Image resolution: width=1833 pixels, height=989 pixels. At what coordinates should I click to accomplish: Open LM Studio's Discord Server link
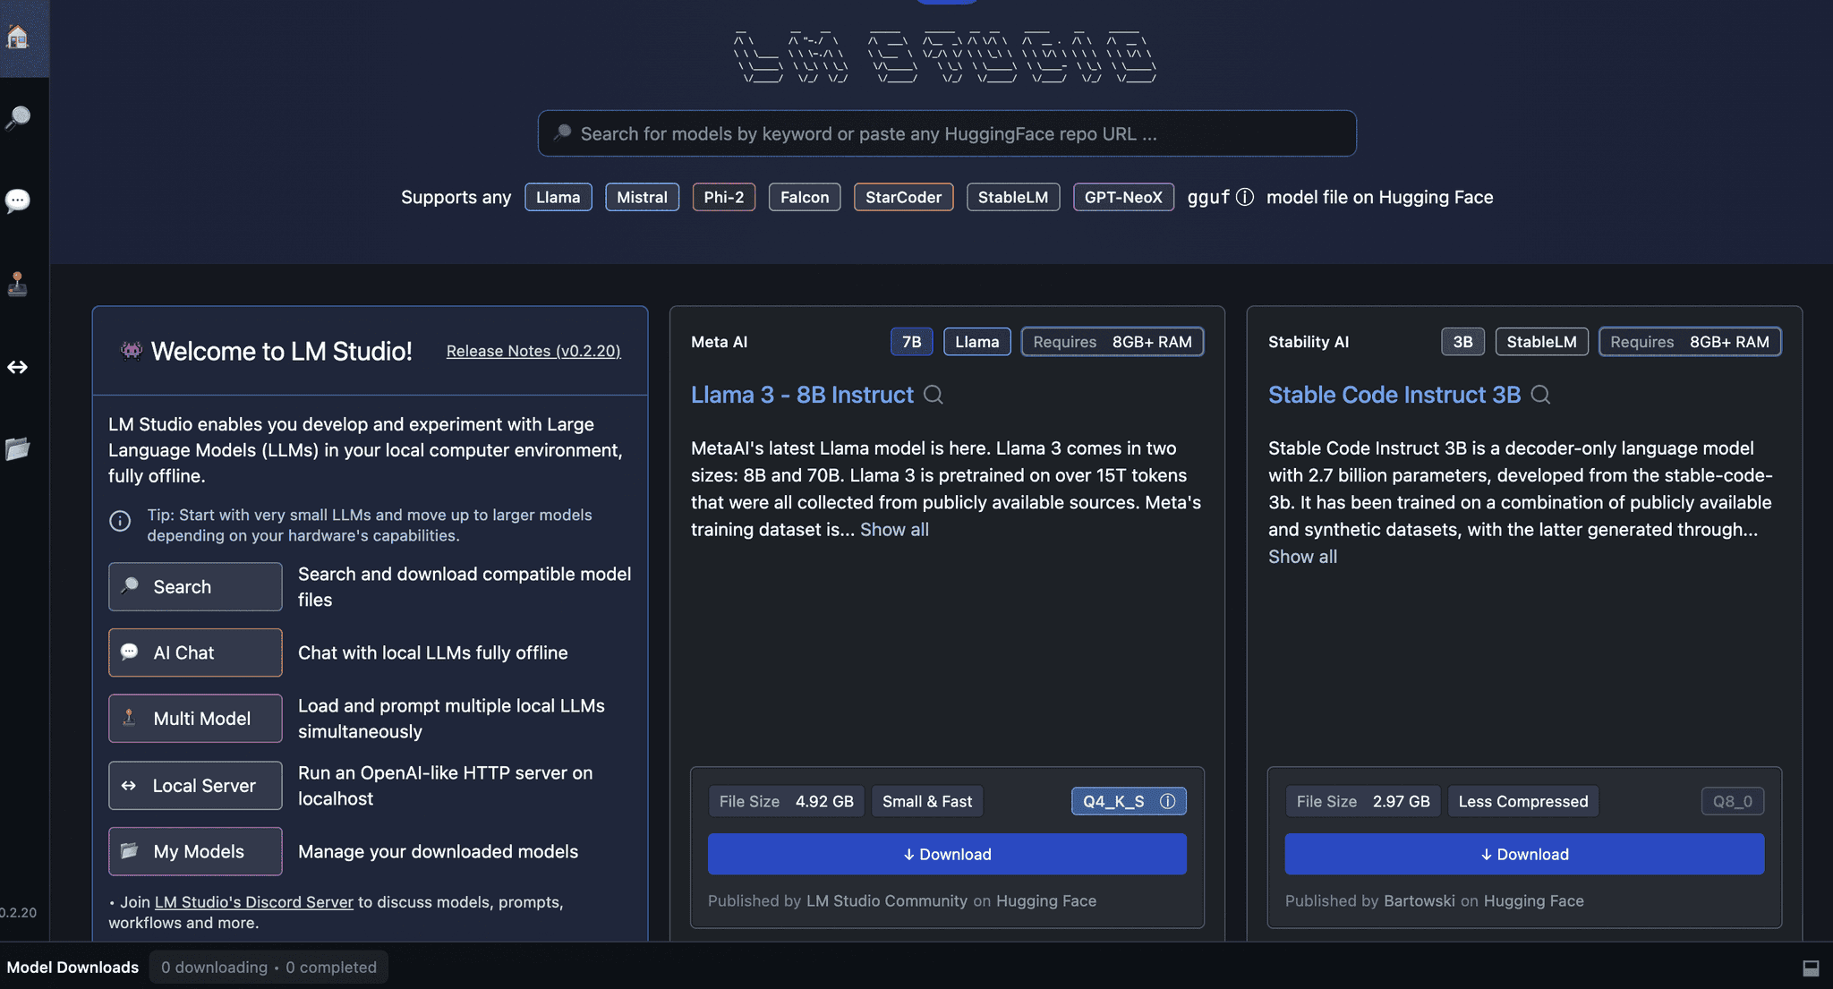point(254,901)
